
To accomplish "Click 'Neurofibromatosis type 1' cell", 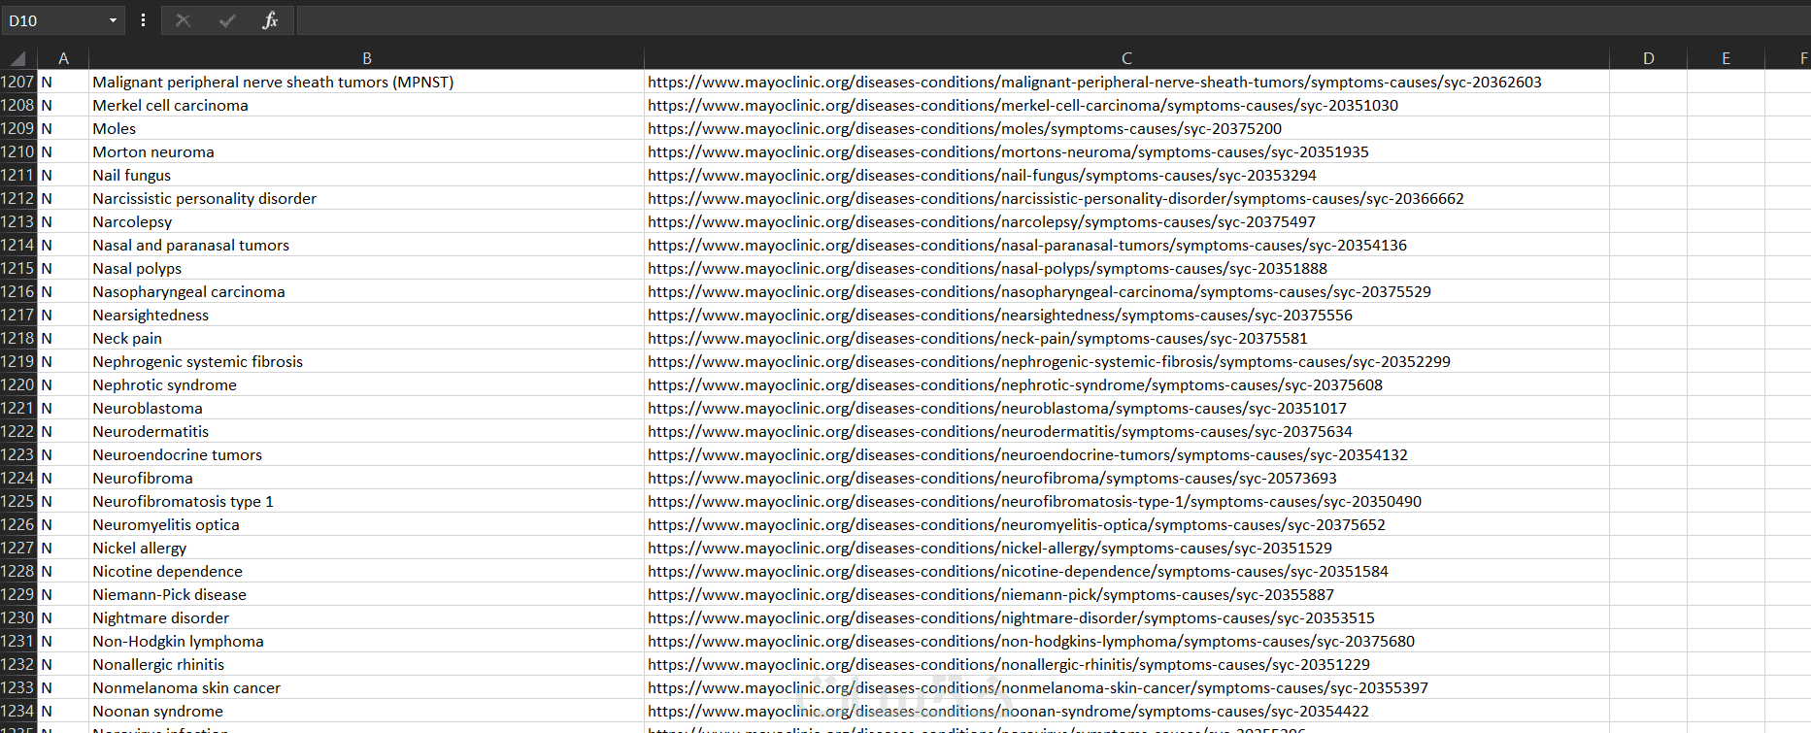I will point(366,501).
